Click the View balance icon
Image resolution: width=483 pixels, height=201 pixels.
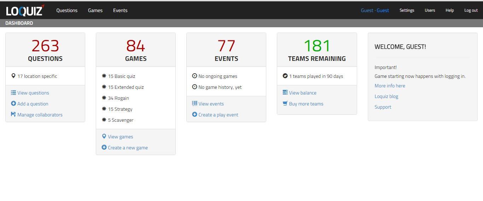(285, 93)
